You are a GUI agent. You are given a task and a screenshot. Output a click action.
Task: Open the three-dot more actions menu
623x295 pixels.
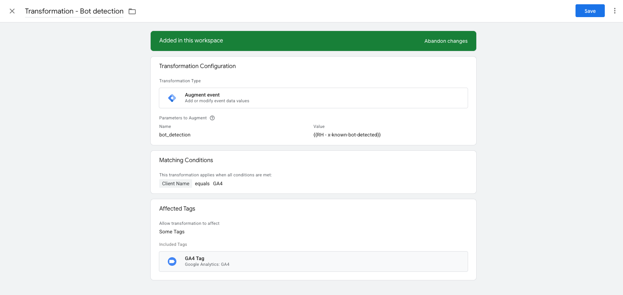[x=614, y=11]
